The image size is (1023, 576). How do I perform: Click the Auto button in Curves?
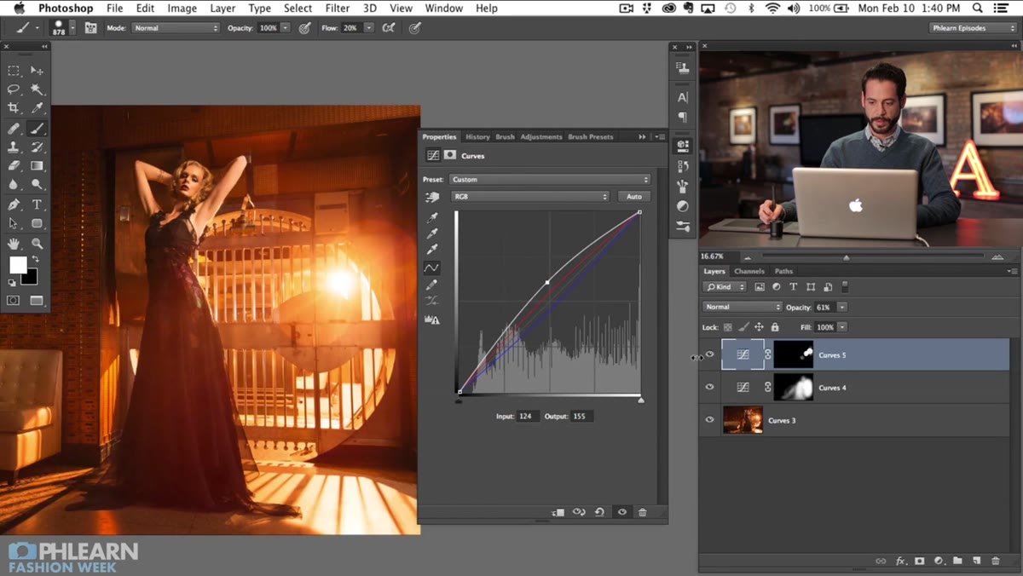(633, 197)
